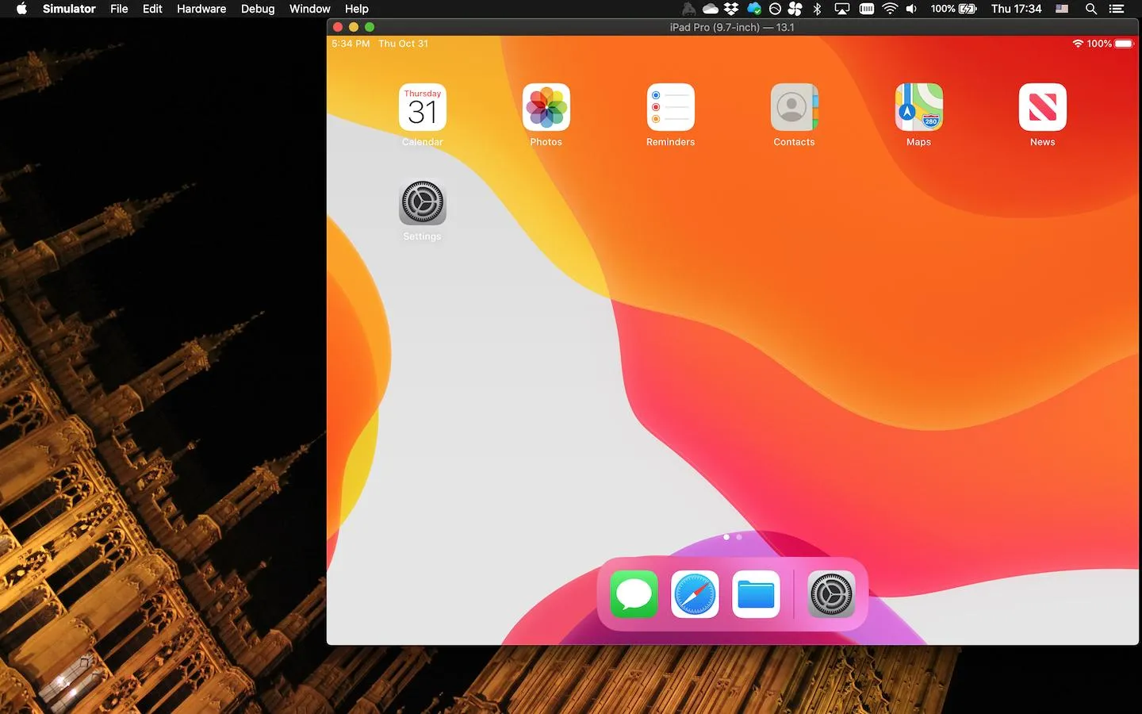Image resolution: width=1142 pixels, height=714 pixels.
Task: Click the Thu 17:34 menu bar clock
Action: pos(1016,9)
